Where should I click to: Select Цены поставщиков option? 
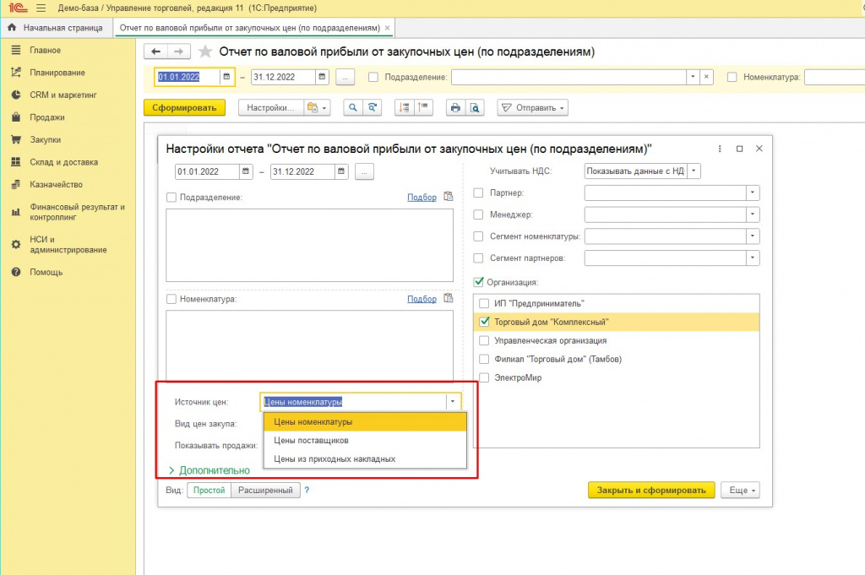click(x=365, y=440)
